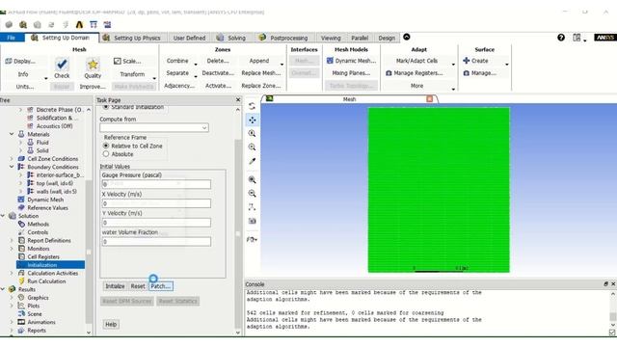Click the water Volume Fraction input field
This screenshot has height=347, width=617.
156,242
